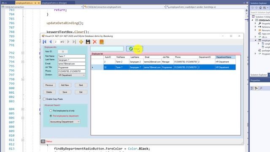Click the E-mail field
This screenshot has height=152, width=270.
[x=72, y=64]
